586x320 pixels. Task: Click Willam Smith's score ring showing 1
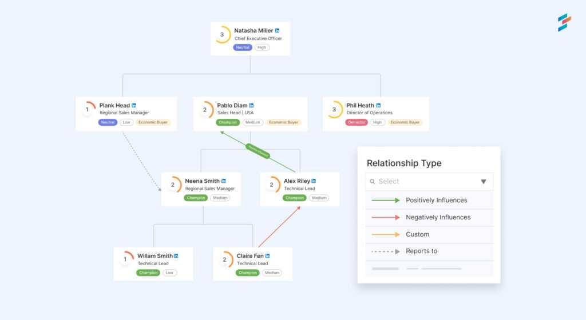tap(125, 259)
